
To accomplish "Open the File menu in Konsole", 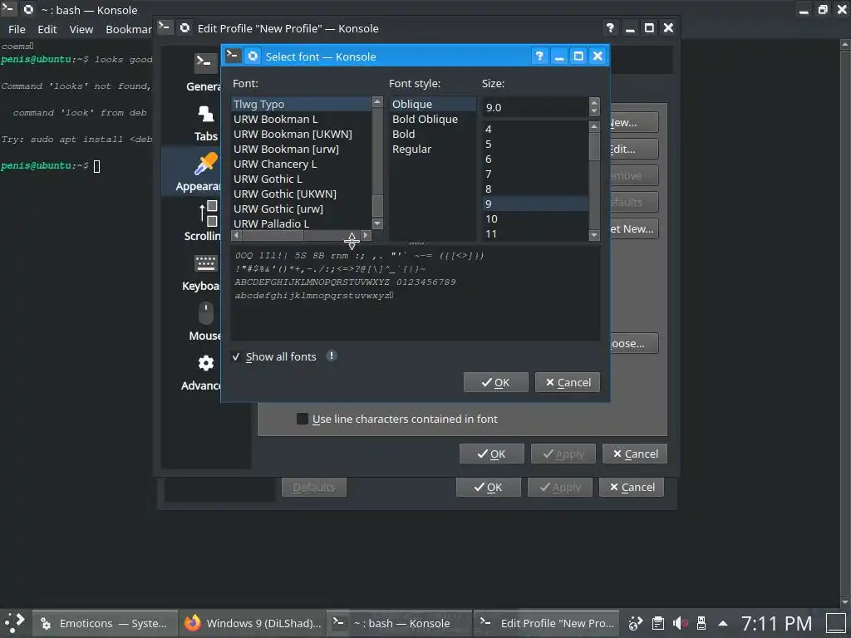I will click(x=17, y=29).
